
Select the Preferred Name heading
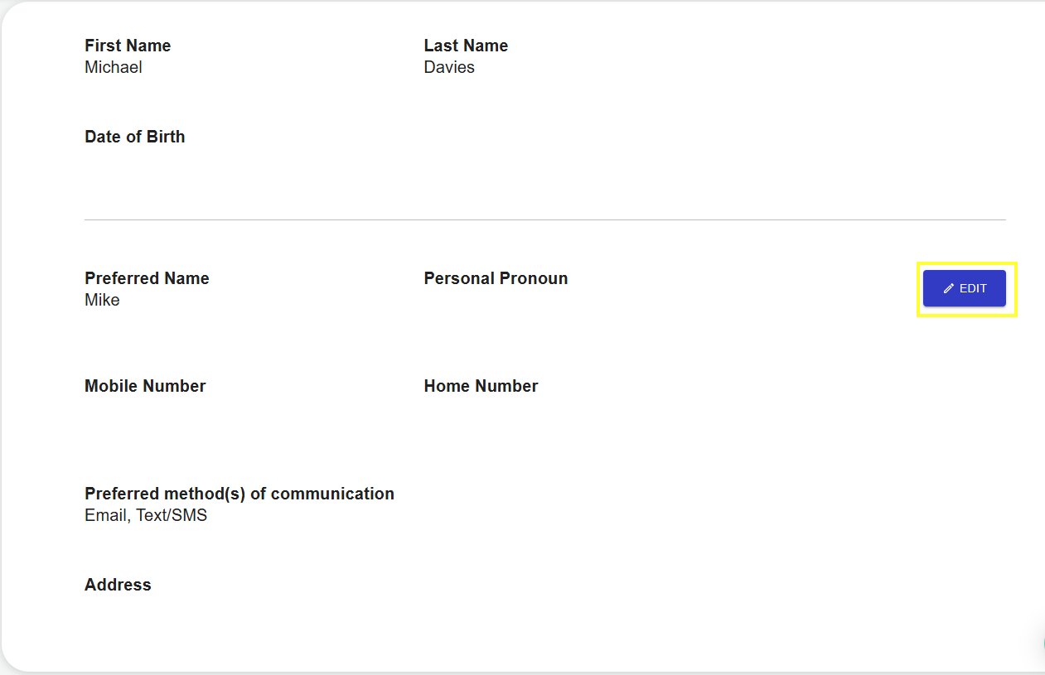(147, 278)
